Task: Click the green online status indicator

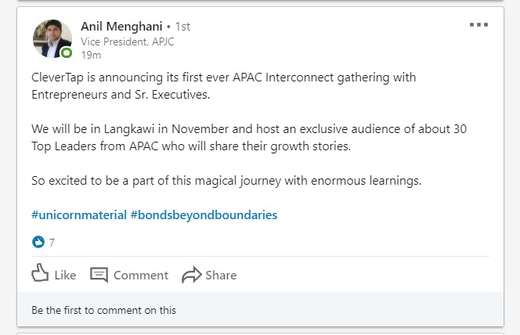Action: click(x=67, y=53)
